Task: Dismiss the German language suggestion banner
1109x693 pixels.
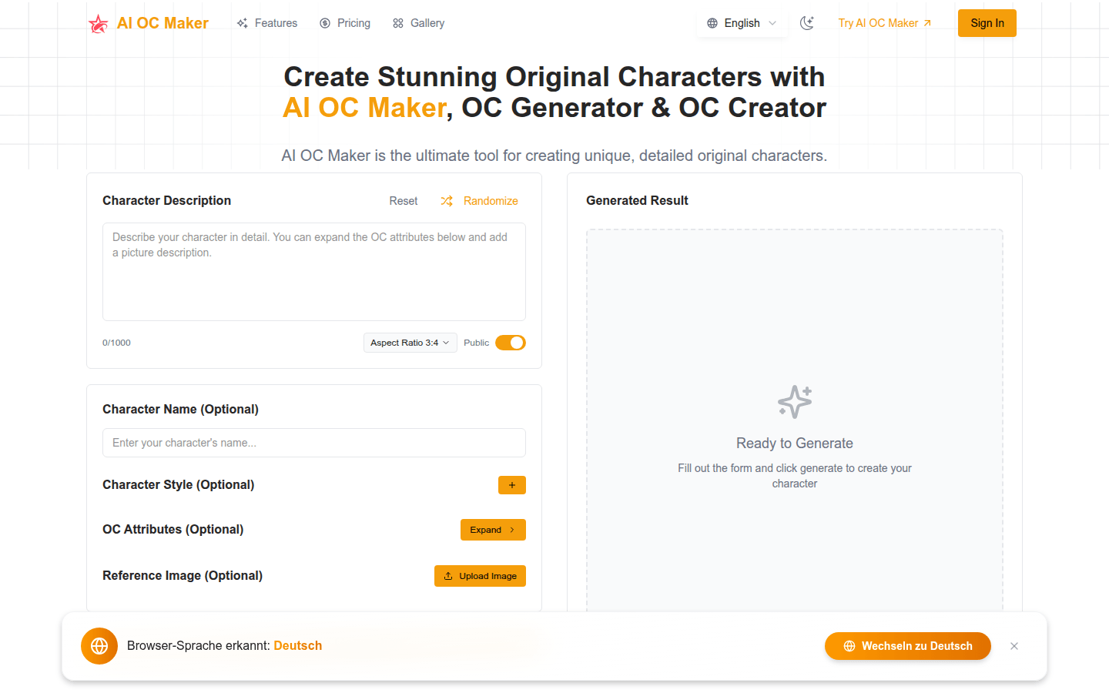Action: click(1014, 646)
